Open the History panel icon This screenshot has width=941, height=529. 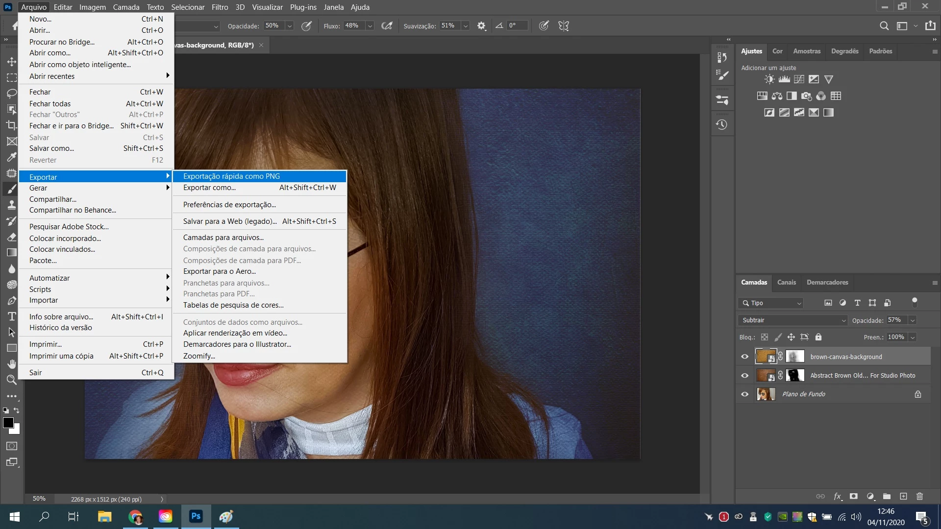point(721,124)
